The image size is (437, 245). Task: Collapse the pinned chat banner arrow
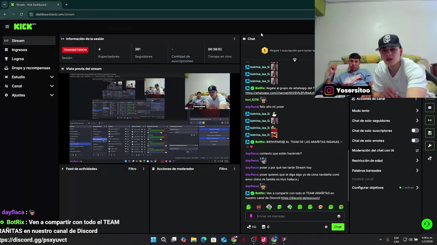point(295,60)
